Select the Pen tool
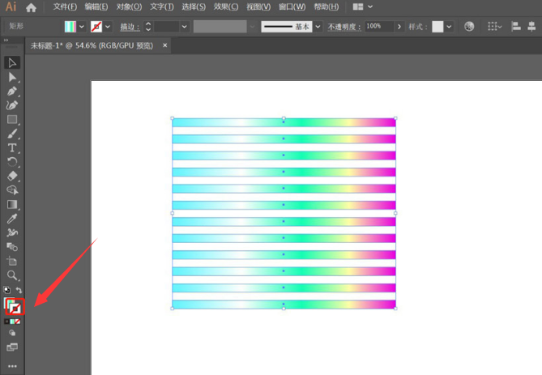 tap(12, 92)
